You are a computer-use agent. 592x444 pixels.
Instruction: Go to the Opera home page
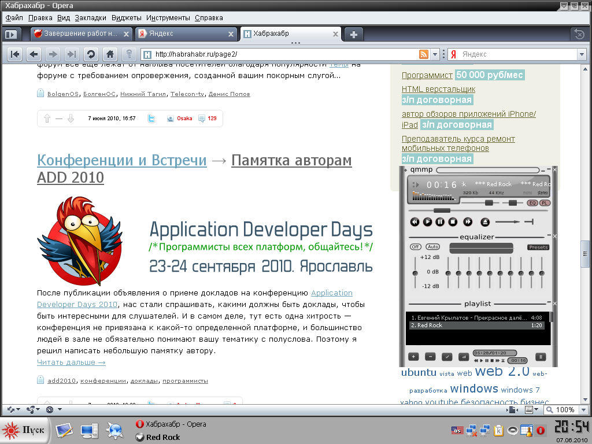(x=110, y=54)
